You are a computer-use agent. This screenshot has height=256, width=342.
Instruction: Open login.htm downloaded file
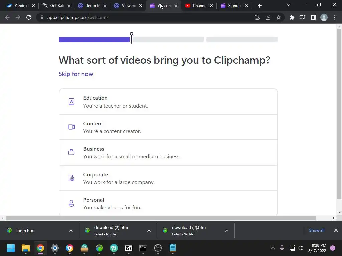[x=25, y=231]
